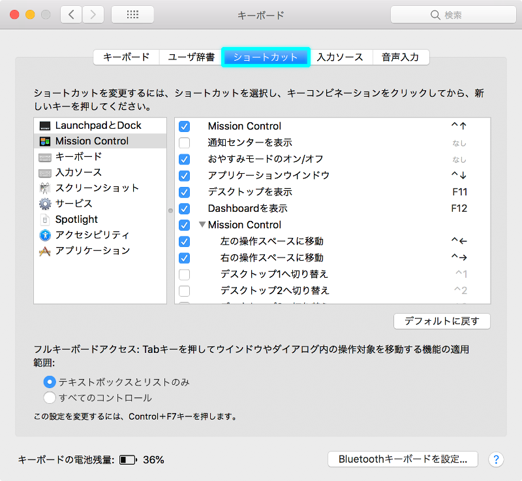Viewport: 522px width, 481px height.
Task: Click the スクリーンショット category icon
Action: click(x=45, y=188)
